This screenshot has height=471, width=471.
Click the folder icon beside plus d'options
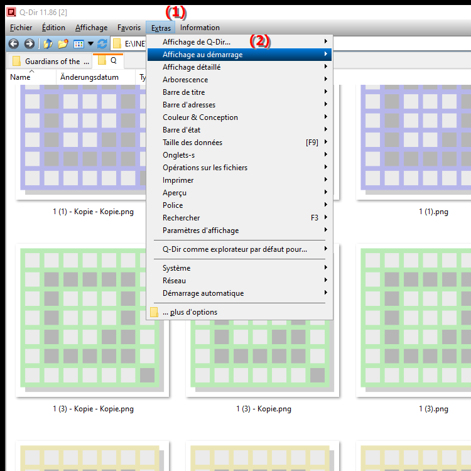click(154, 312)
